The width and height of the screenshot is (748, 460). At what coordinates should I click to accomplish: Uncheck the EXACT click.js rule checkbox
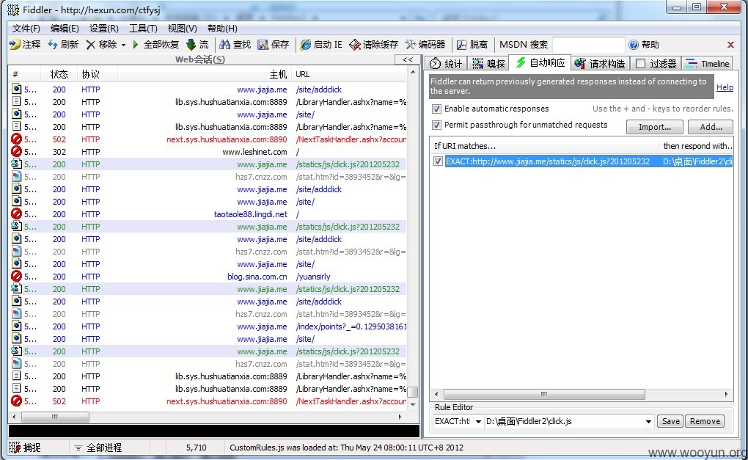(x=438, y=161)
